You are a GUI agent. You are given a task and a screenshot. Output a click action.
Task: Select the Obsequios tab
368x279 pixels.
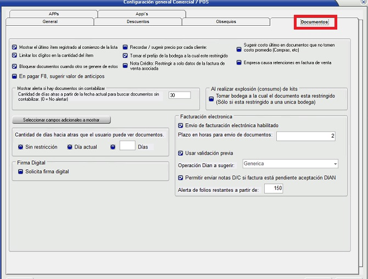226,22
